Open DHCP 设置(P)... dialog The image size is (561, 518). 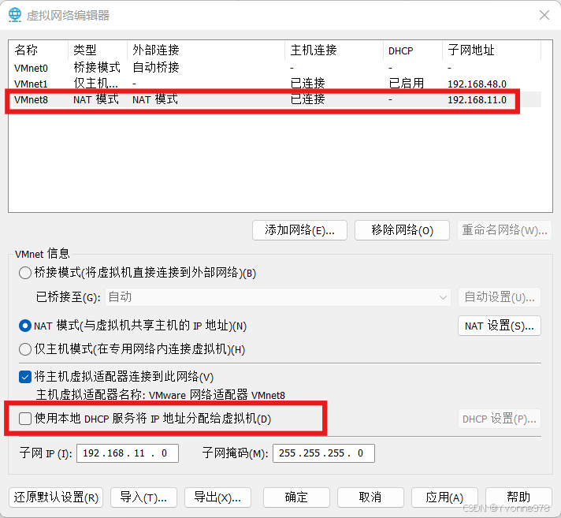point(500,419)
